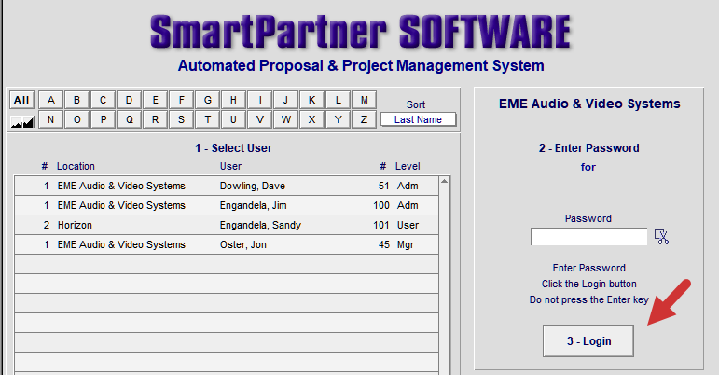Filter users by letter R
719x375 pixels.
156,119
